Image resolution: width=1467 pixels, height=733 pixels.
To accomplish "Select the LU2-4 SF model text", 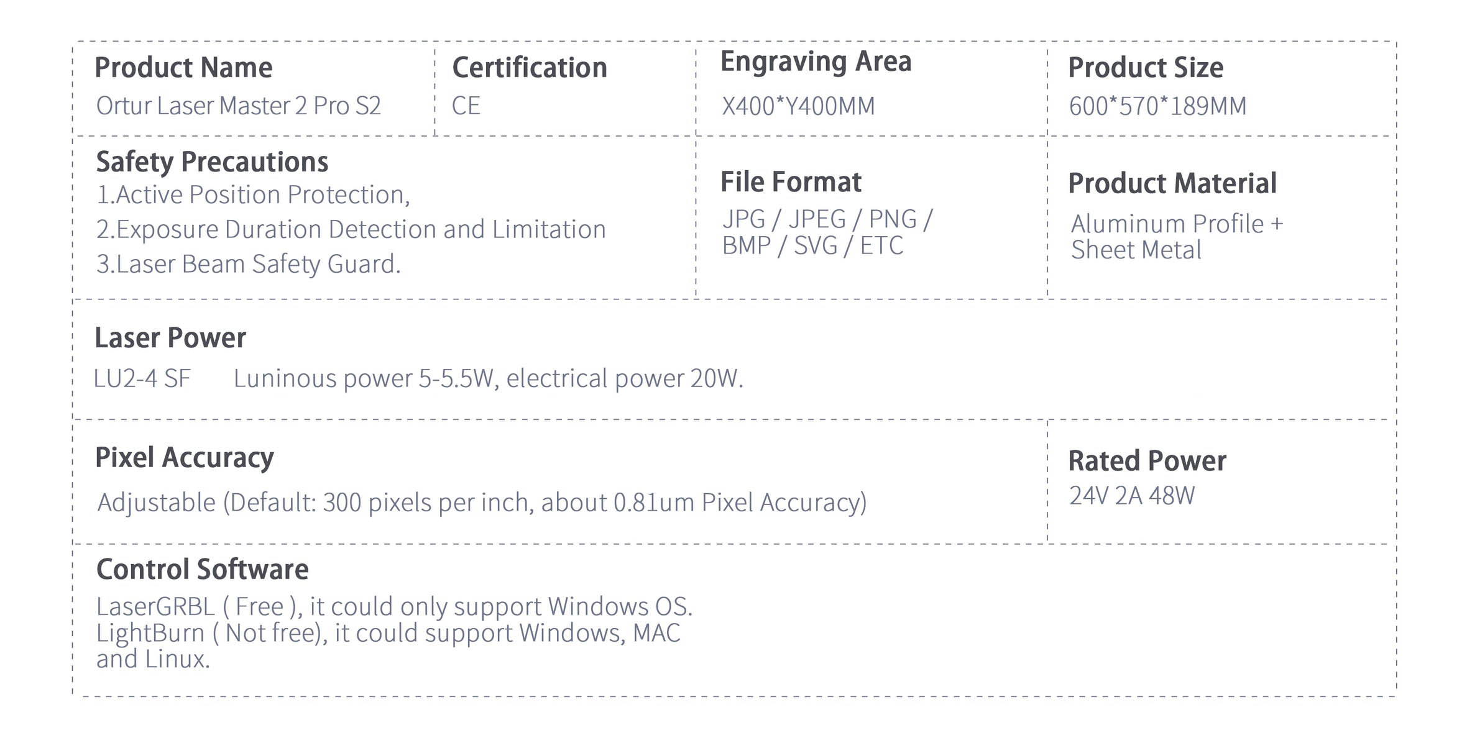I will (142, 378).
